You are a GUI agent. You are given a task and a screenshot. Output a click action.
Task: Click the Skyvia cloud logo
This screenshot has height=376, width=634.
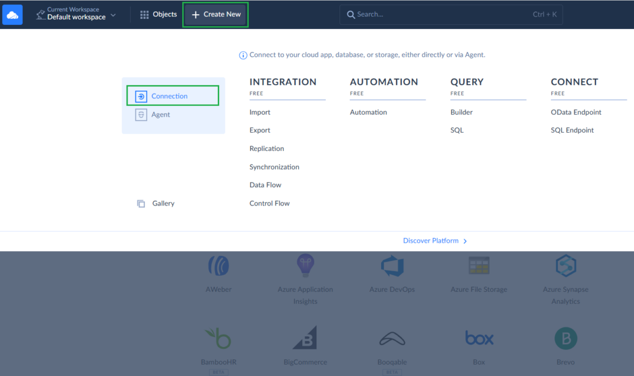pyautogui.click(x=12, y=14)
